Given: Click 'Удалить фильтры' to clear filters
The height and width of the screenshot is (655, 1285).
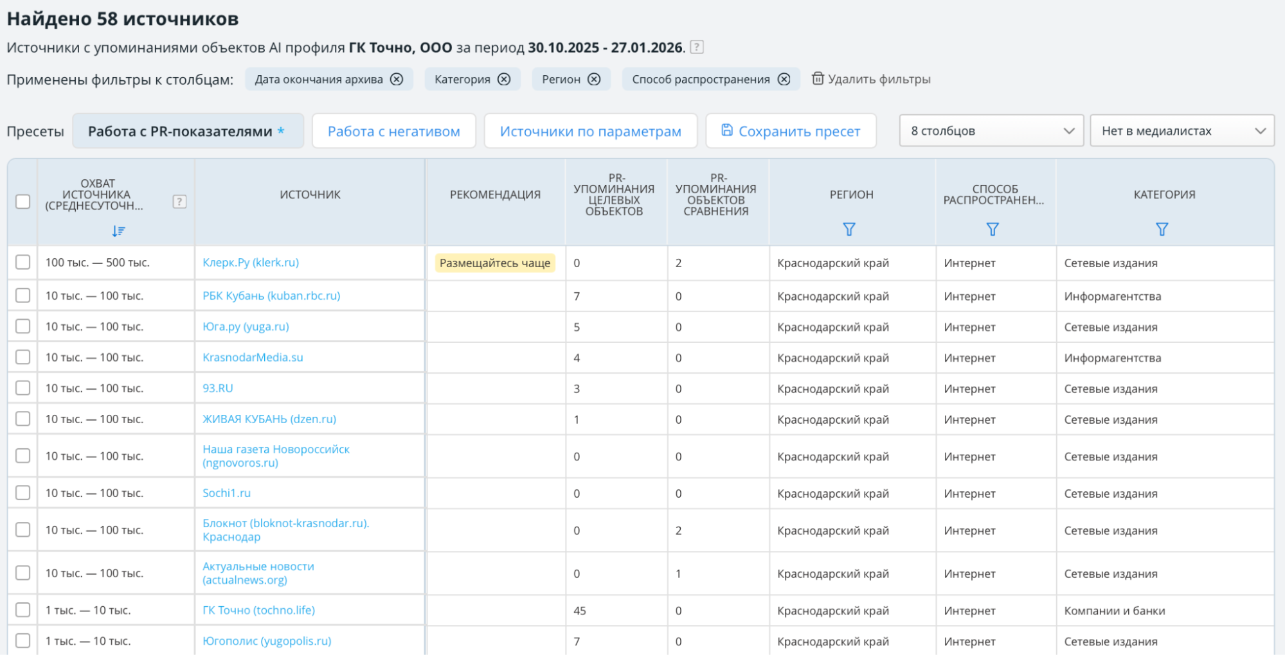Looking at the screenshot, I should [x=871, y=79].
